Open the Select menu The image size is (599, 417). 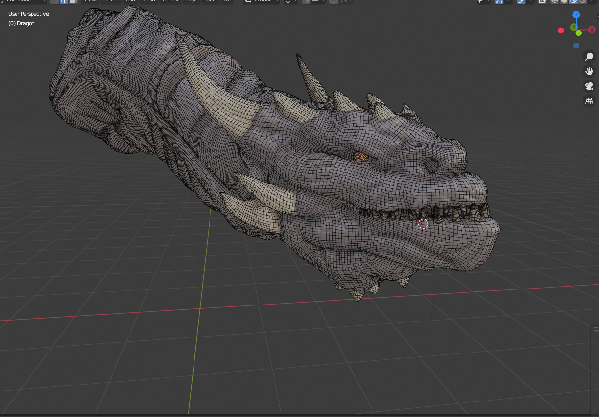click(111, 1)
